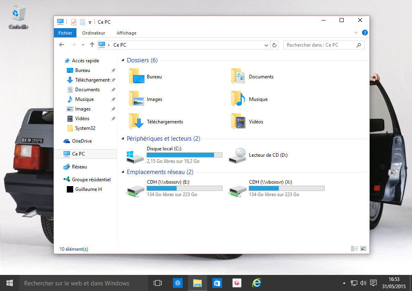Click the E: drive capacity bar
The height and width of the screenshot is (291, 412).
pyautogui.click(x=184, y=188)
